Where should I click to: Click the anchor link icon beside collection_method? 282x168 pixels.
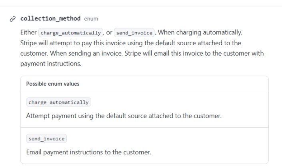pyautogui.click(x=13, y=19)
